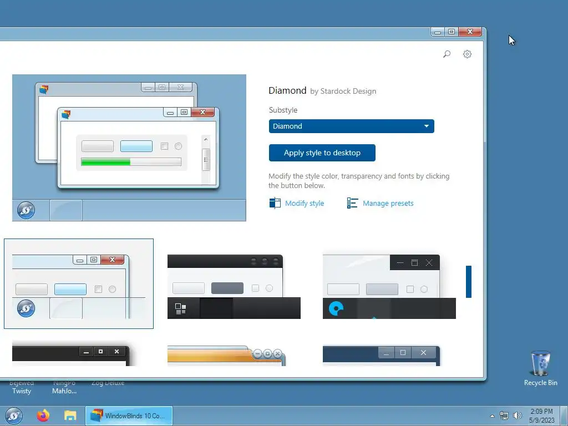Select the style thumbnail with cyan circle logo
The image size is (568, 426).
pyautogui.click(x=389, y=287)
